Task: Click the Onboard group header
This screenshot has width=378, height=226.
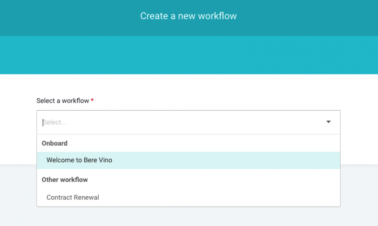Action: 55,143
